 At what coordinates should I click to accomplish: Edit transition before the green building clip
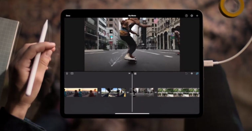coord(156,92)
